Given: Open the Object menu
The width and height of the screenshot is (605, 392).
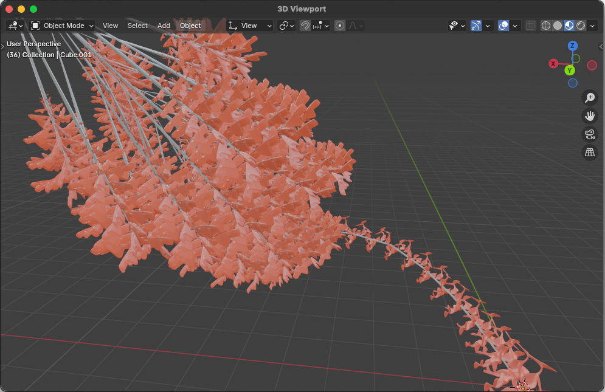Looking at the screenshot, I should point(190,26).
